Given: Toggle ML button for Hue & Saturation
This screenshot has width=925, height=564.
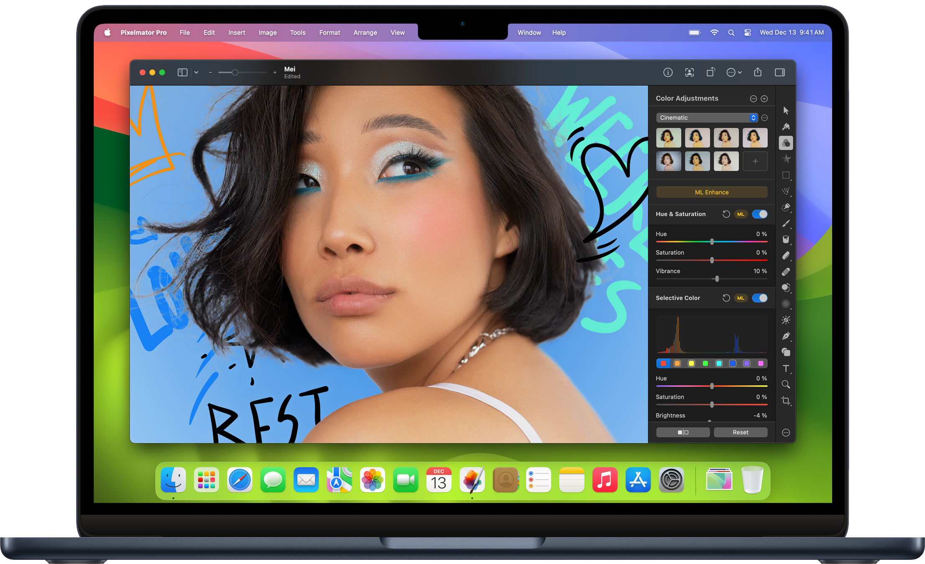Looking at the screenshot, I should 741,214.
